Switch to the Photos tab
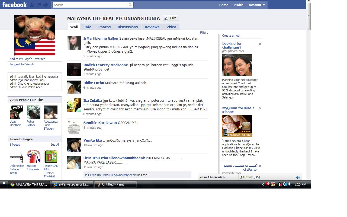347x217 pixels. coord(104,27)
